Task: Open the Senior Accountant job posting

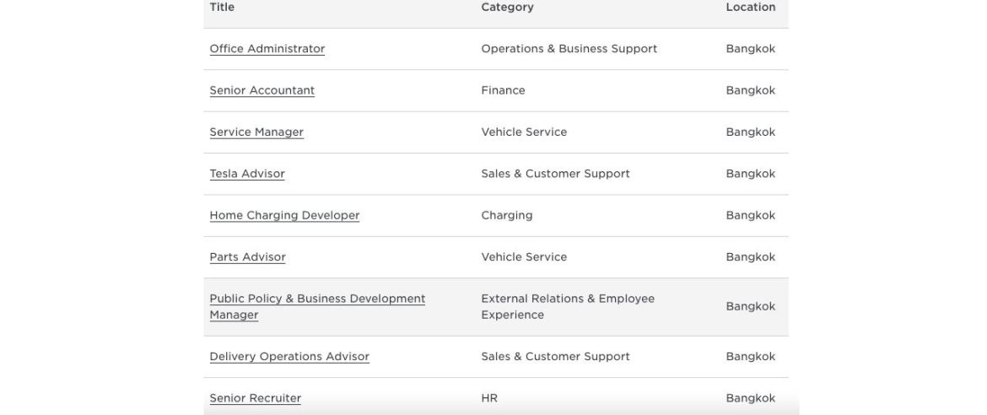Action: tap(262, 90)
